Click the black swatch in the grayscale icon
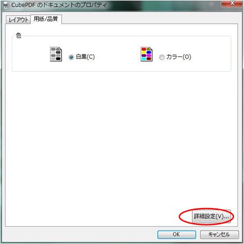Viewport: 244px width, 244px height. pos(58,58)
